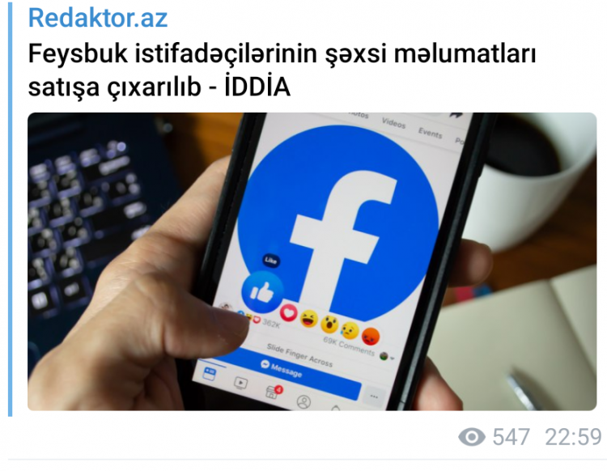Image resolution: width=607 pixels, height=471 pixels.
Task: Click the blue thumbs-up Like icon
Action: coord(262,292)
